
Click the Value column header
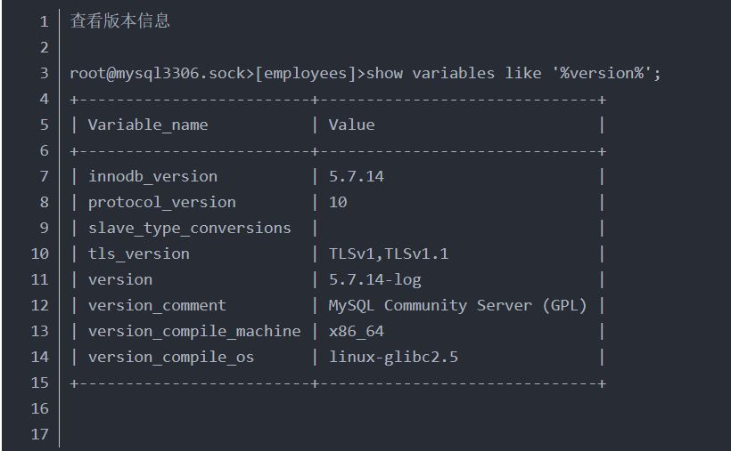[351, 125]
